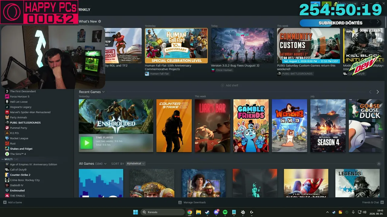Click the Enshrouded sidebar list icon

tap(7, 190)
